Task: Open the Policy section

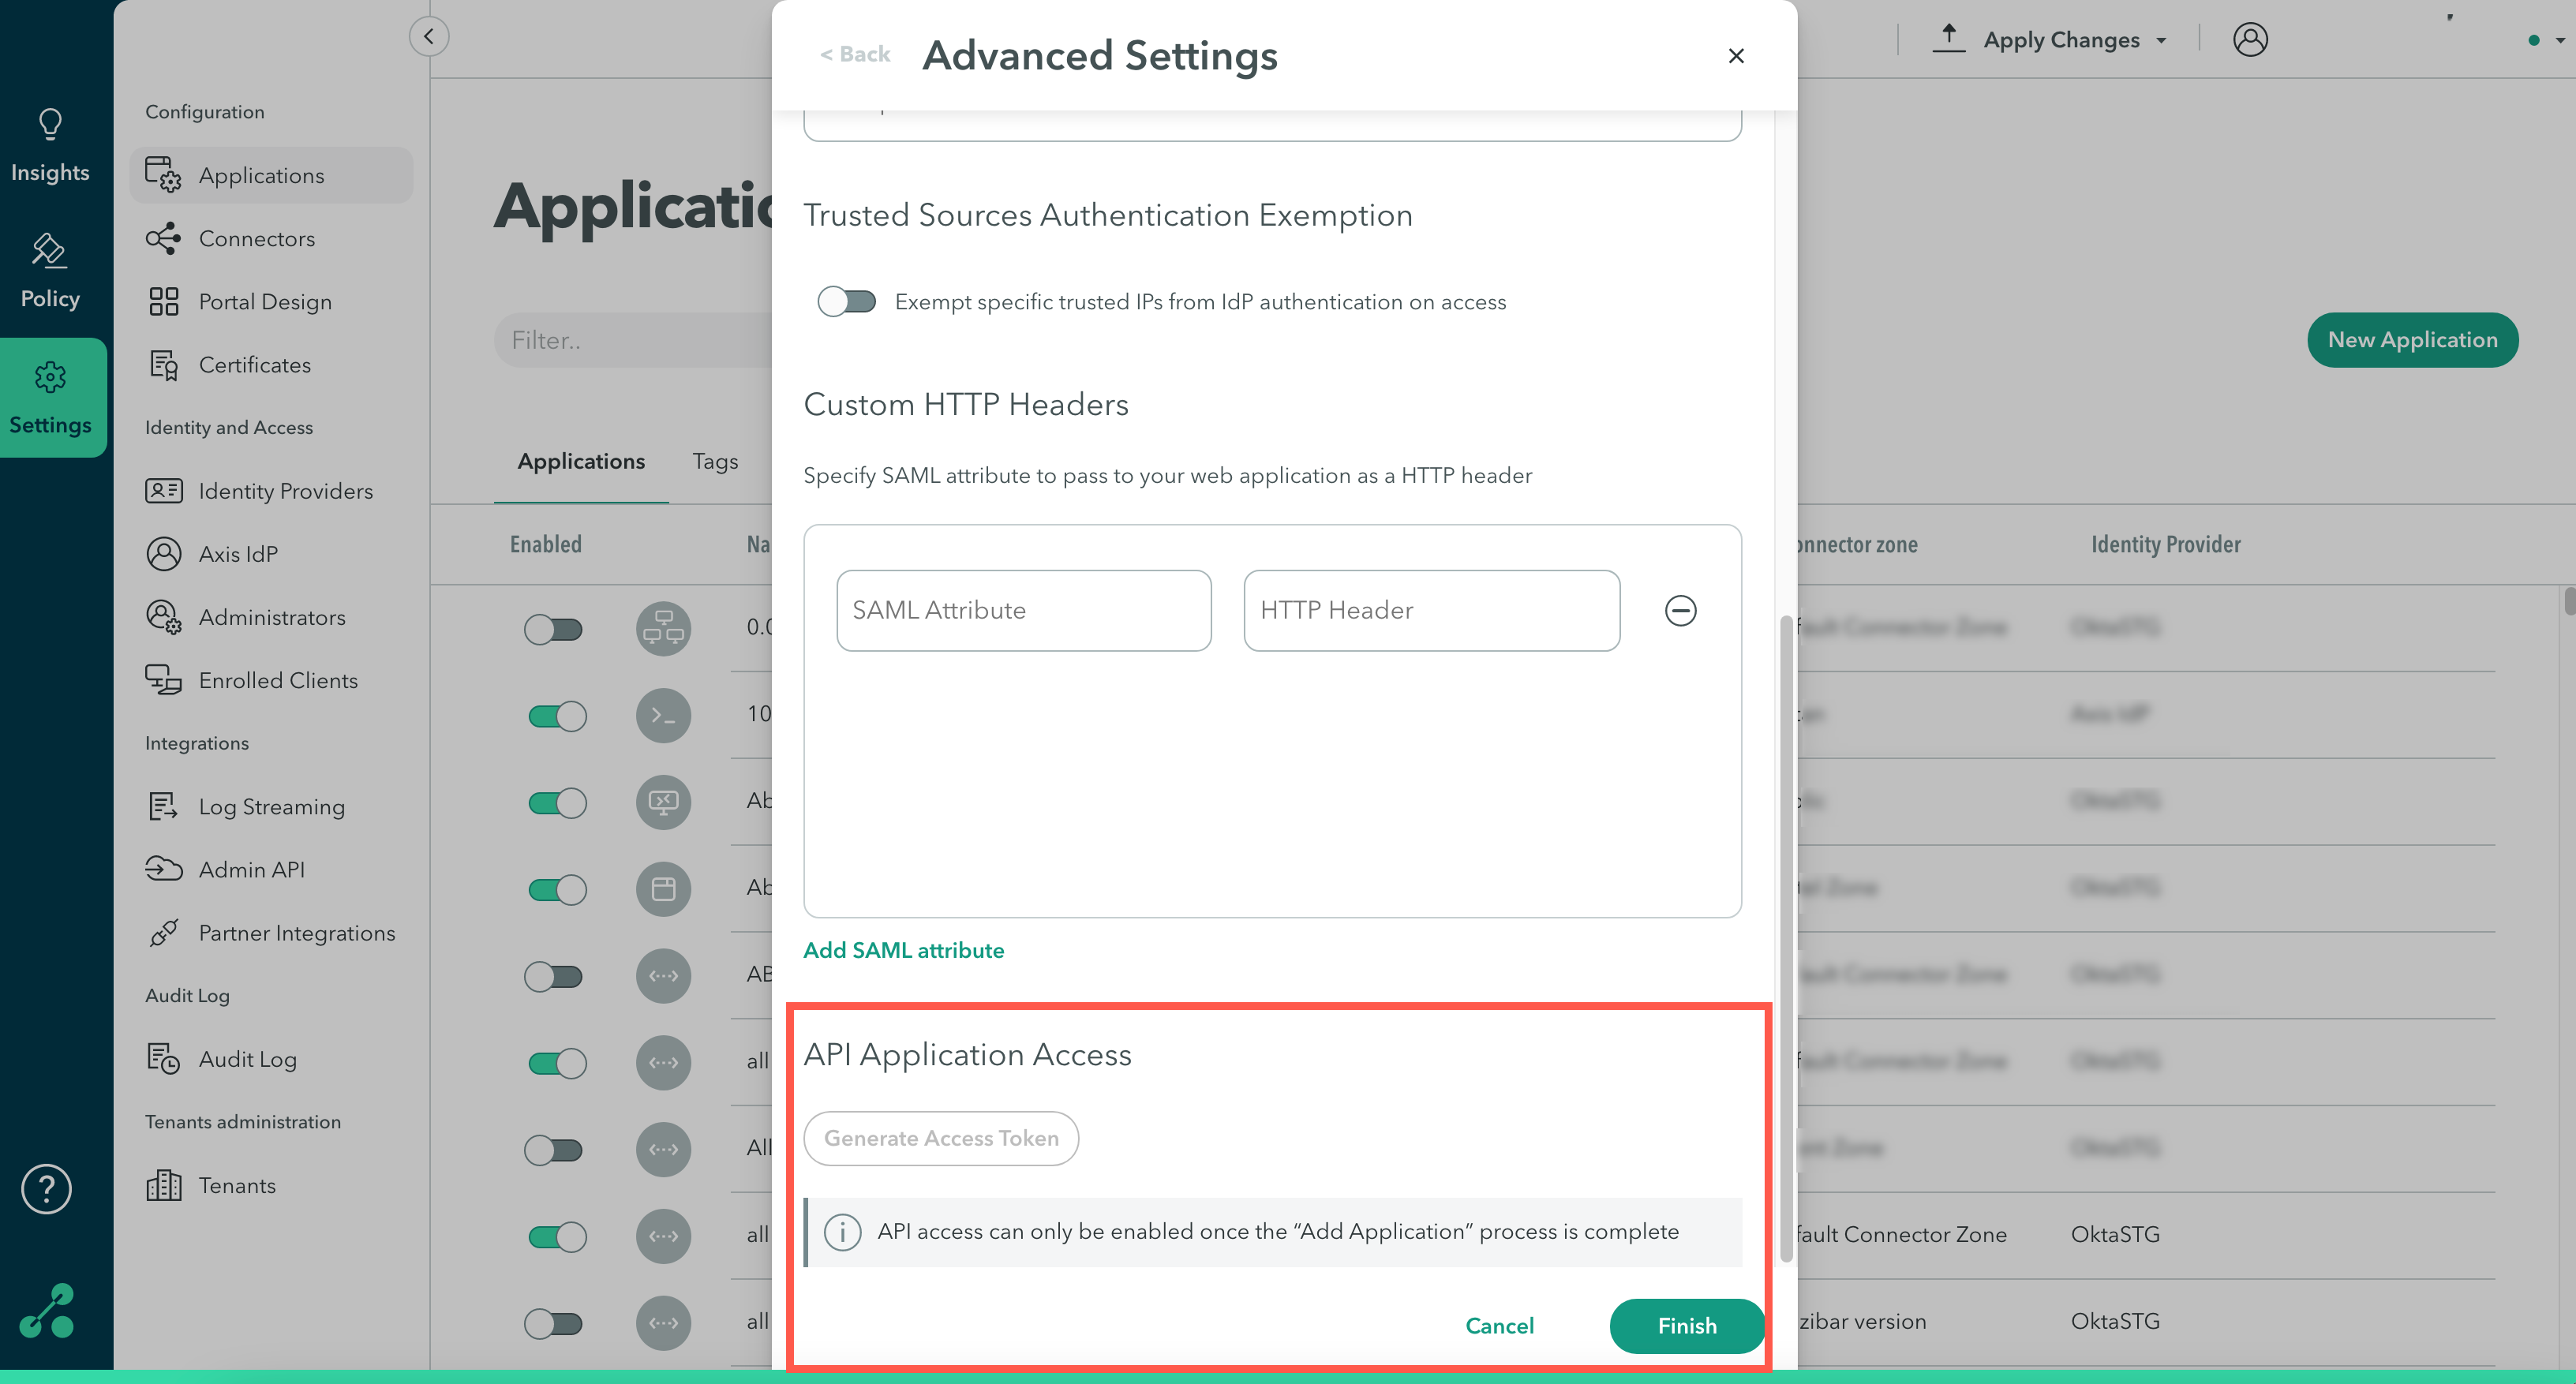Action: [x=50, y=272]
